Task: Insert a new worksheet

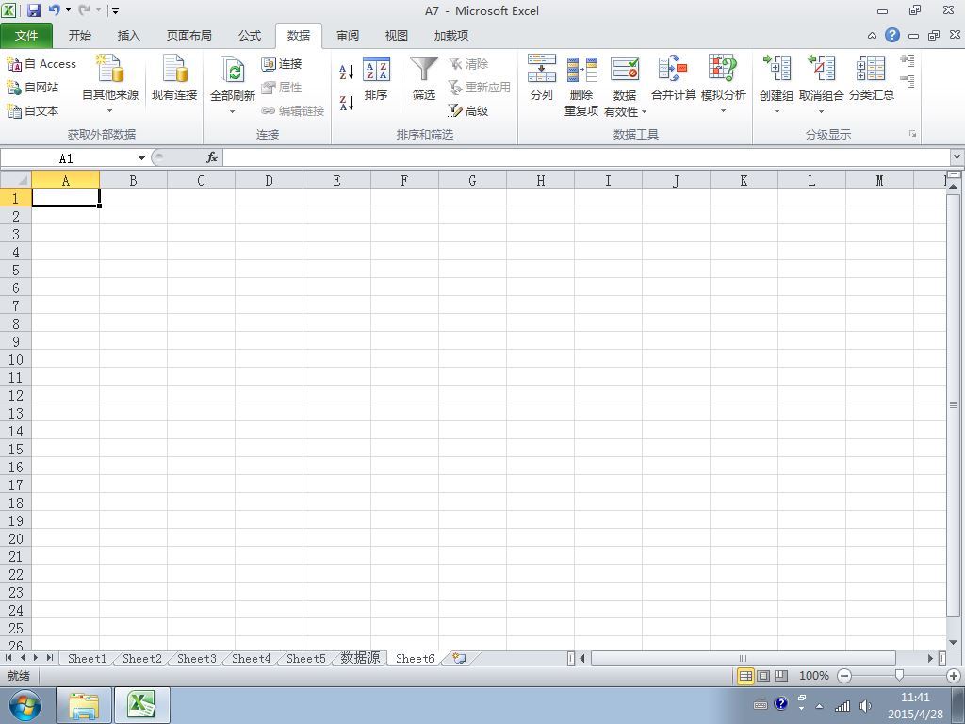Action: pyautogui.click(x=459, y=658)
